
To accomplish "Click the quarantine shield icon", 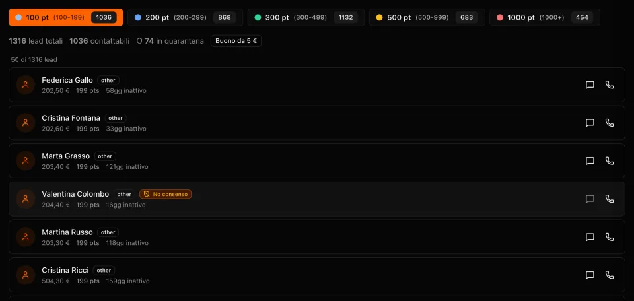I will click(139, 41).
